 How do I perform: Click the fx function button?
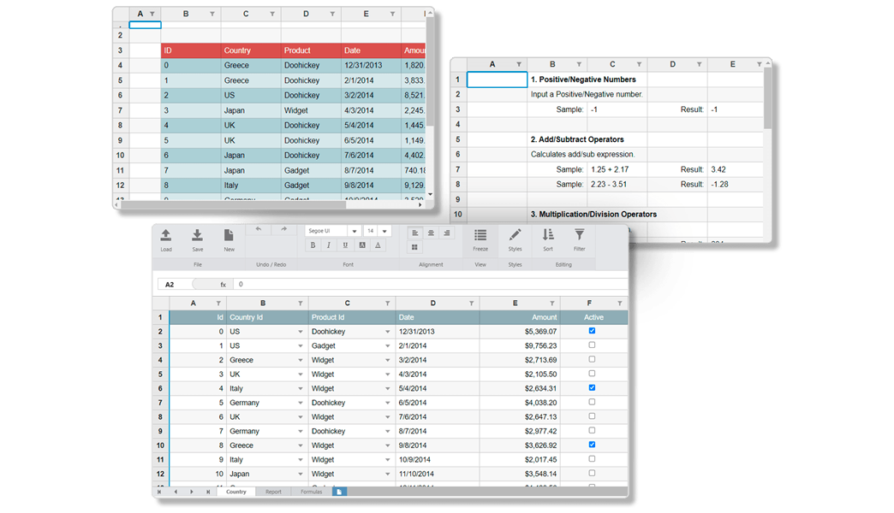click(223, 284)
